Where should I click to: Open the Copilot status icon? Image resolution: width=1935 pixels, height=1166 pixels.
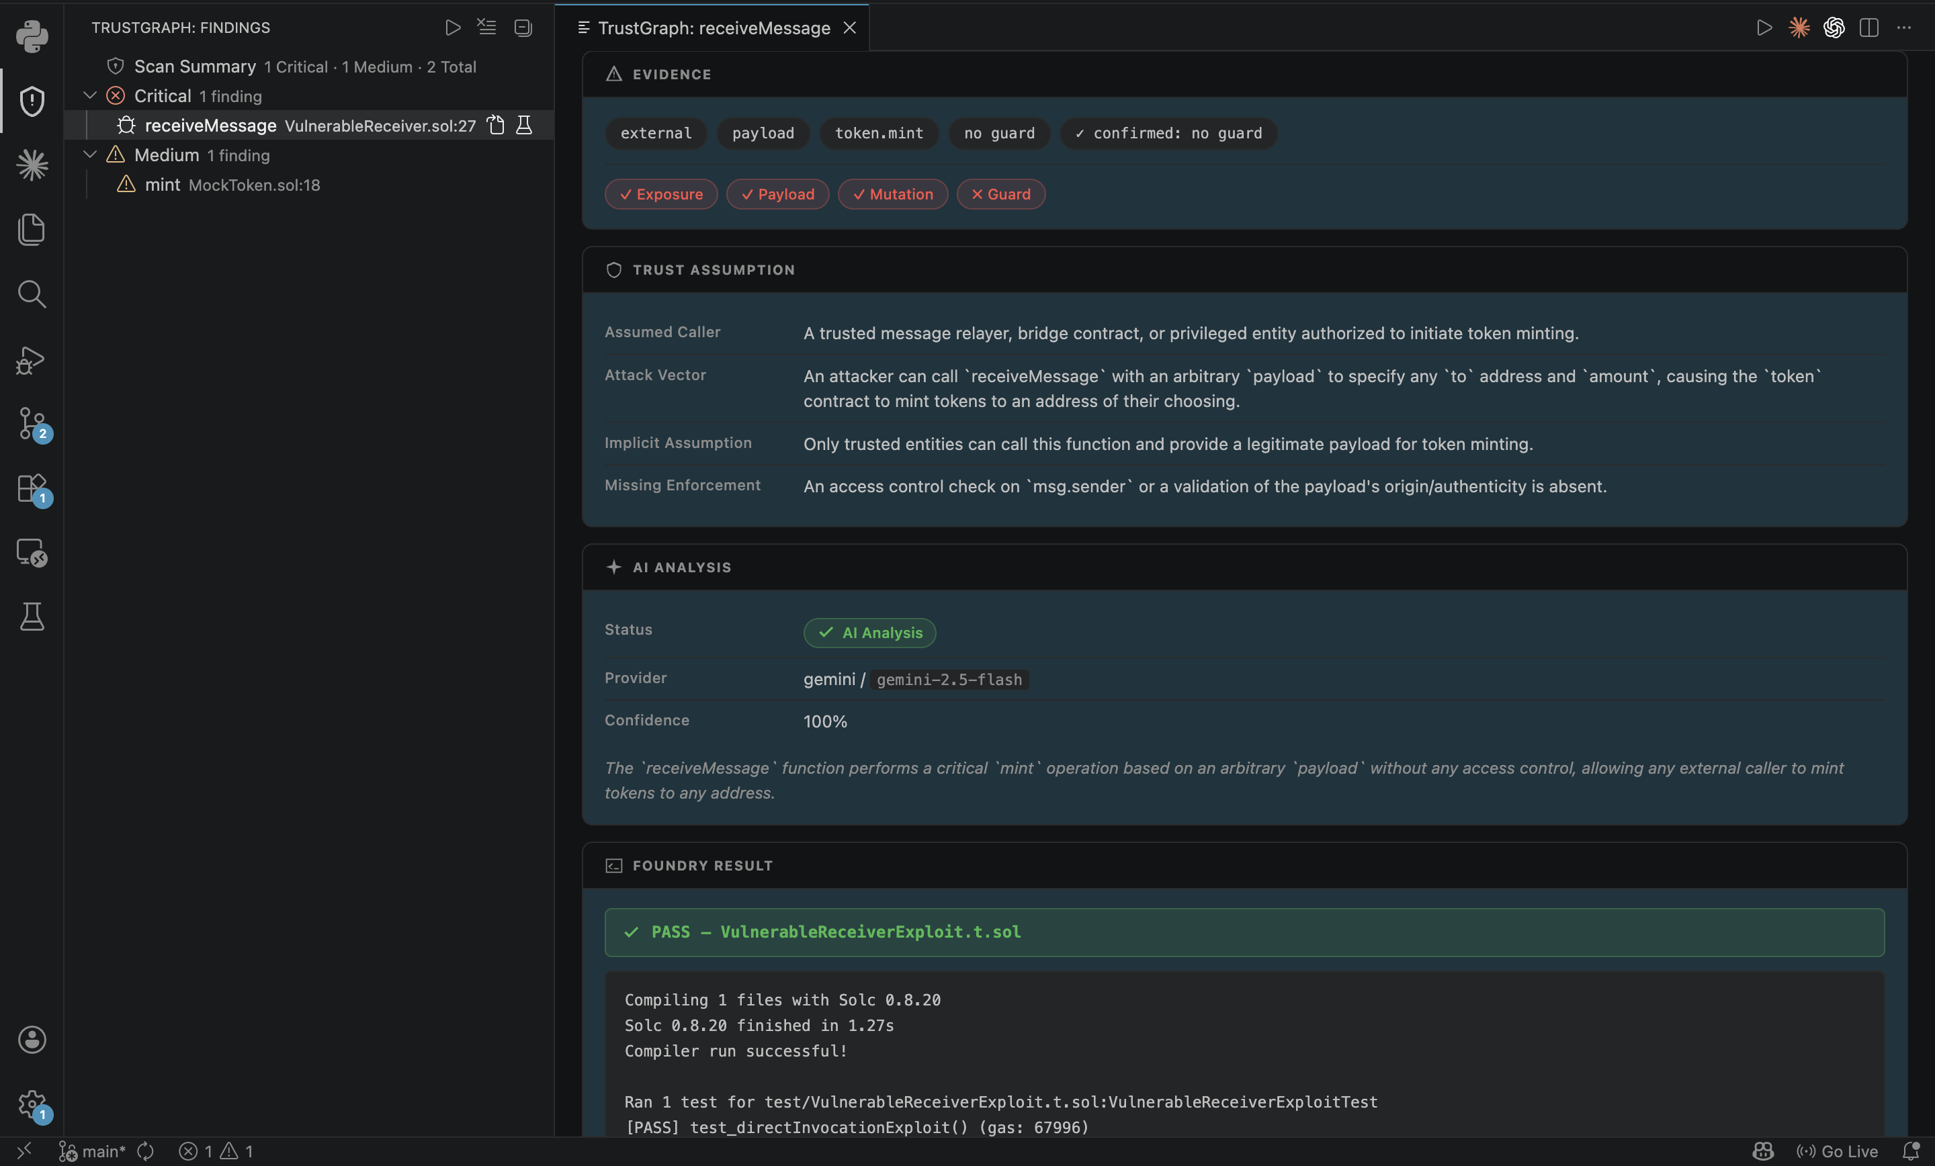[x=1763, y=1151]
